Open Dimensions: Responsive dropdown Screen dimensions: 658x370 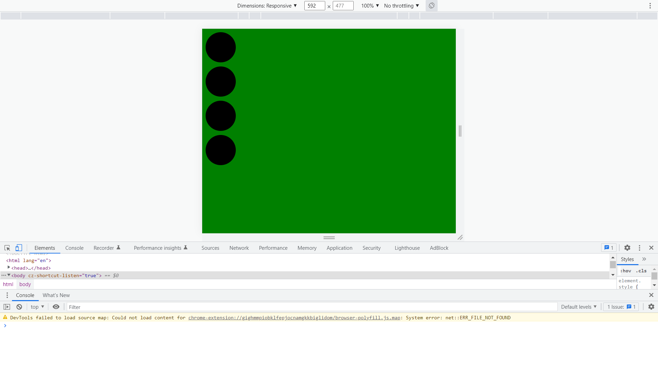[267, 5]
